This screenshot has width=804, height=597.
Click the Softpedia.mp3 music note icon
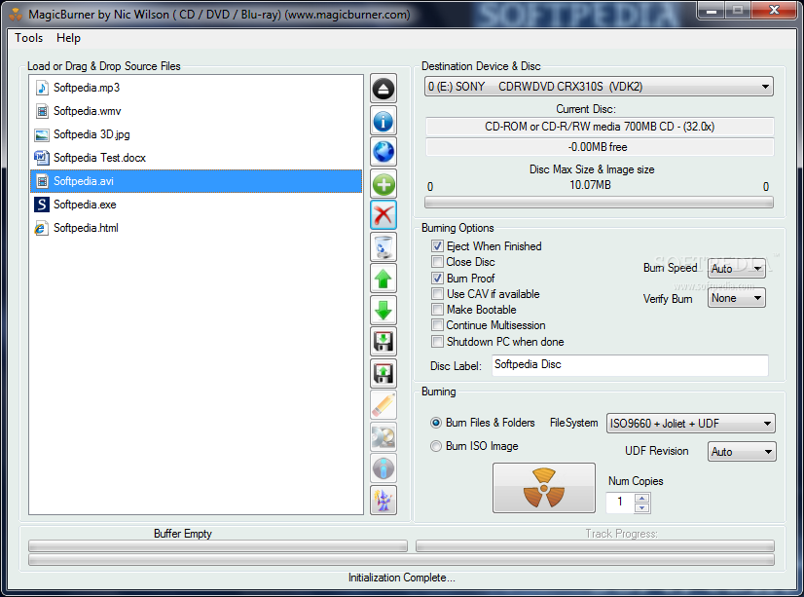(42, 88)
